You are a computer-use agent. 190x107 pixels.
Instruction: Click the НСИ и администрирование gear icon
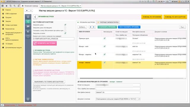point(3,39)
